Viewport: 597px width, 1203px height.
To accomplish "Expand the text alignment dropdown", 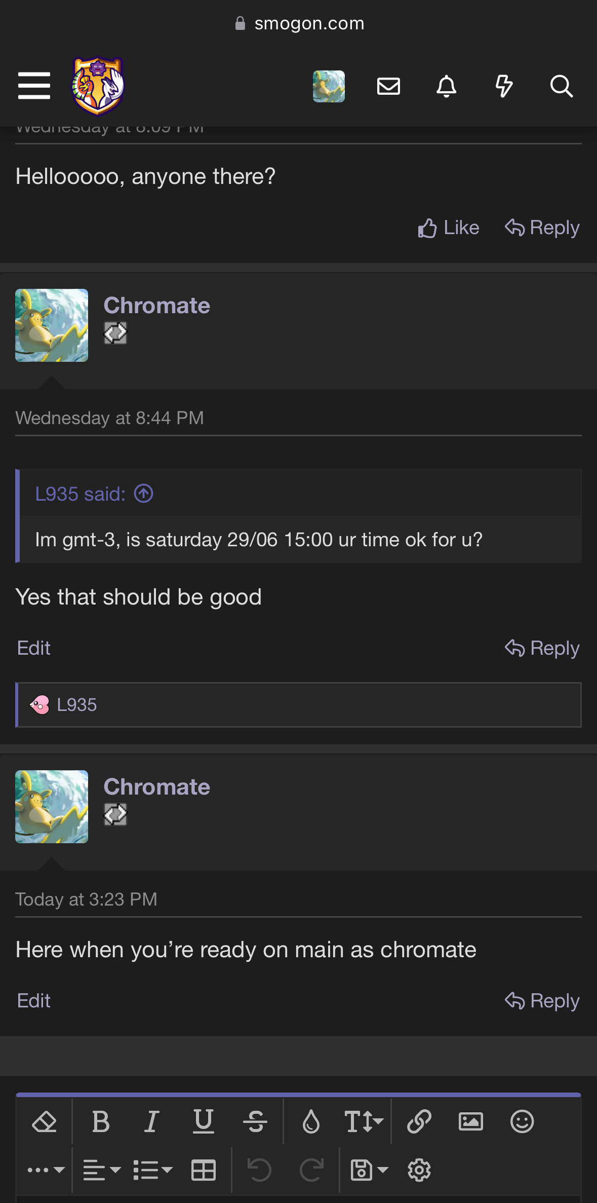I will 101,1170.
